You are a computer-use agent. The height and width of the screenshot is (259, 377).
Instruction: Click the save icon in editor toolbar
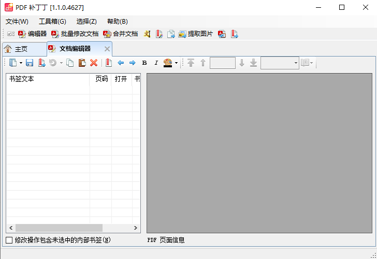pyautogui.click(x=30, y=63)
